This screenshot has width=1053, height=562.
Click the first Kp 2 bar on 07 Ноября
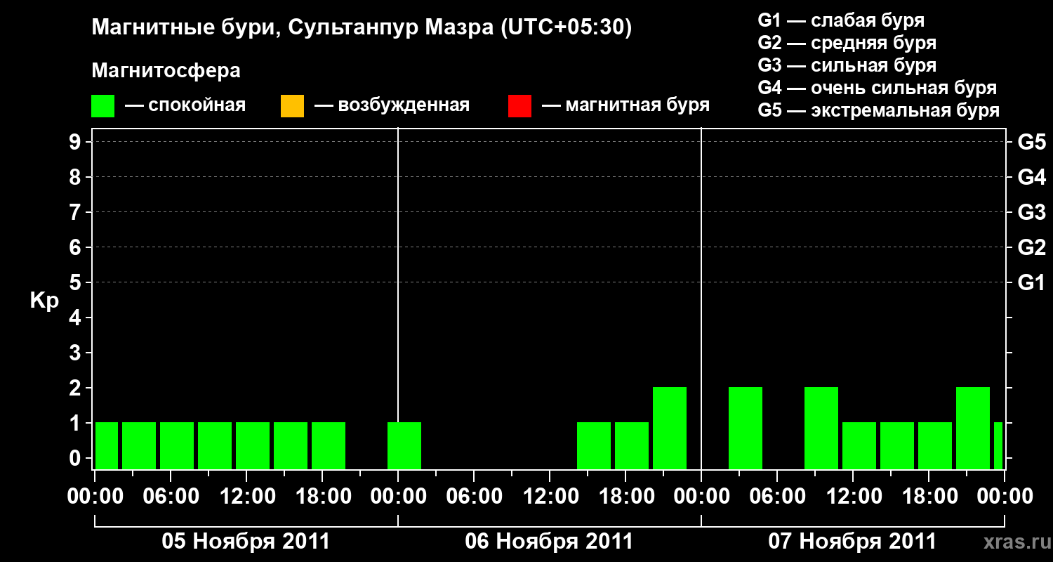[x=746, y=428]
